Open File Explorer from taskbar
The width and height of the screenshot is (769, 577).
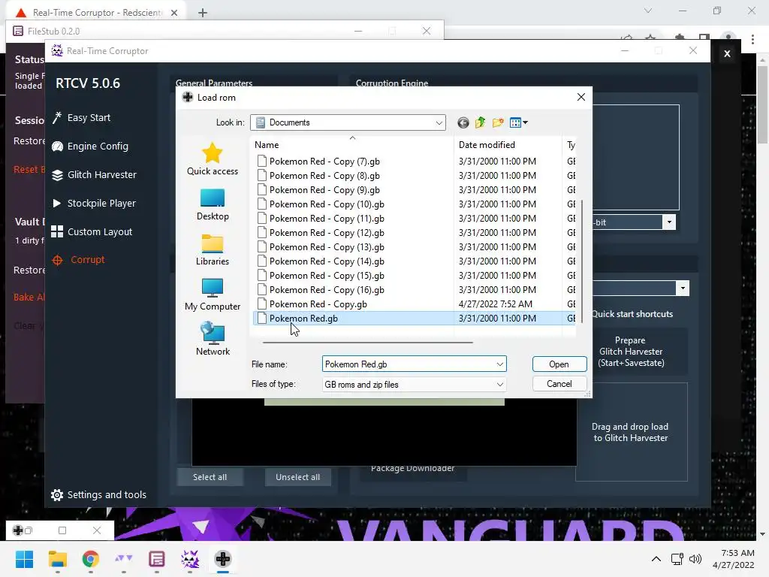[x=57, y=559]
